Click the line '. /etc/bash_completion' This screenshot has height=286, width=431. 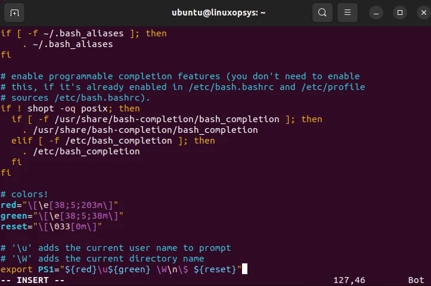coord(81,151)
